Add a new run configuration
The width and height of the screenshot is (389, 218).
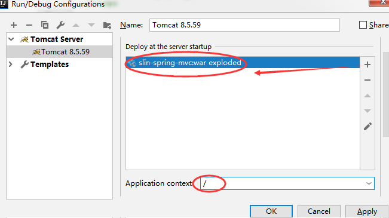(14, 25)
